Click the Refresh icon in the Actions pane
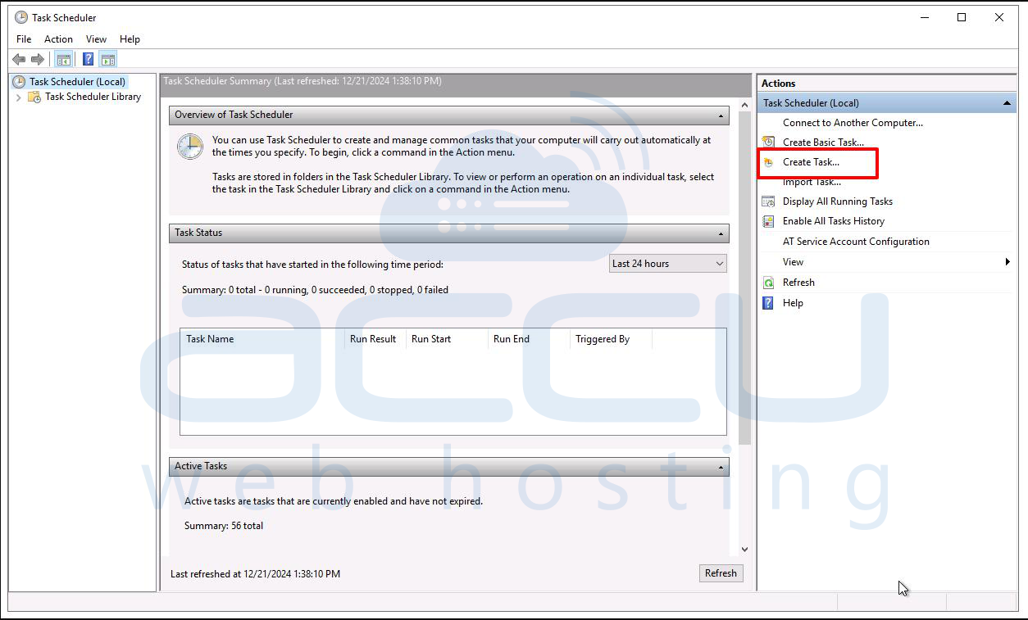1028x620 pixels. point(768,282)
